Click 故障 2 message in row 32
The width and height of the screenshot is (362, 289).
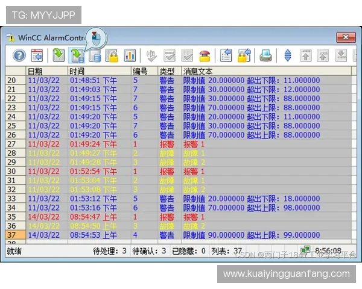coord(194,190)
